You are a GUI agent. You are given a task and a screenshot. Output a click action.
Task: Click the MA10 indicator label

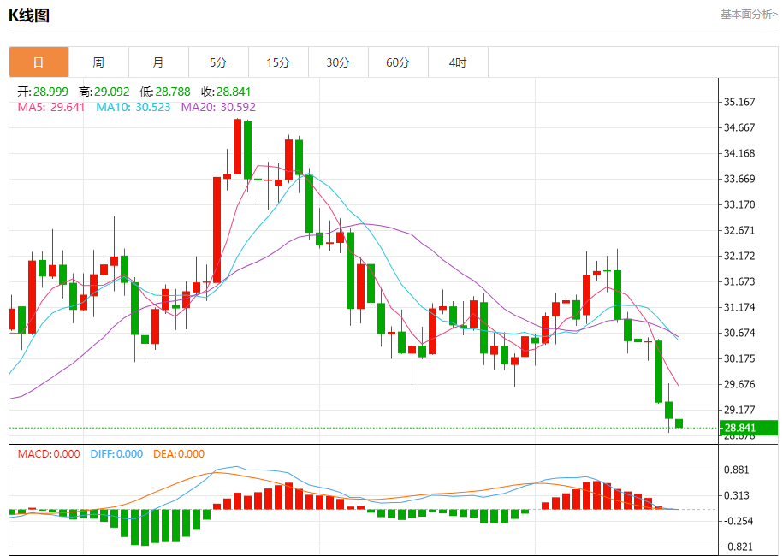[x=133, y=107]
